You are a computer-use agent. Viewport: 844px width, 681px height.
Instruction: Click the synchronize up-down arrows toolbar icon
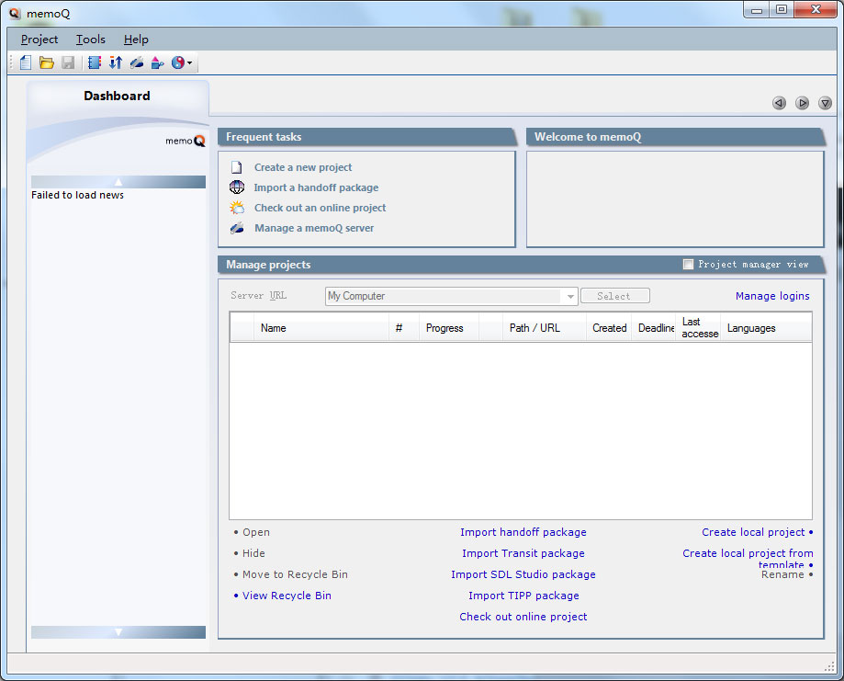(x=117, y=62)
